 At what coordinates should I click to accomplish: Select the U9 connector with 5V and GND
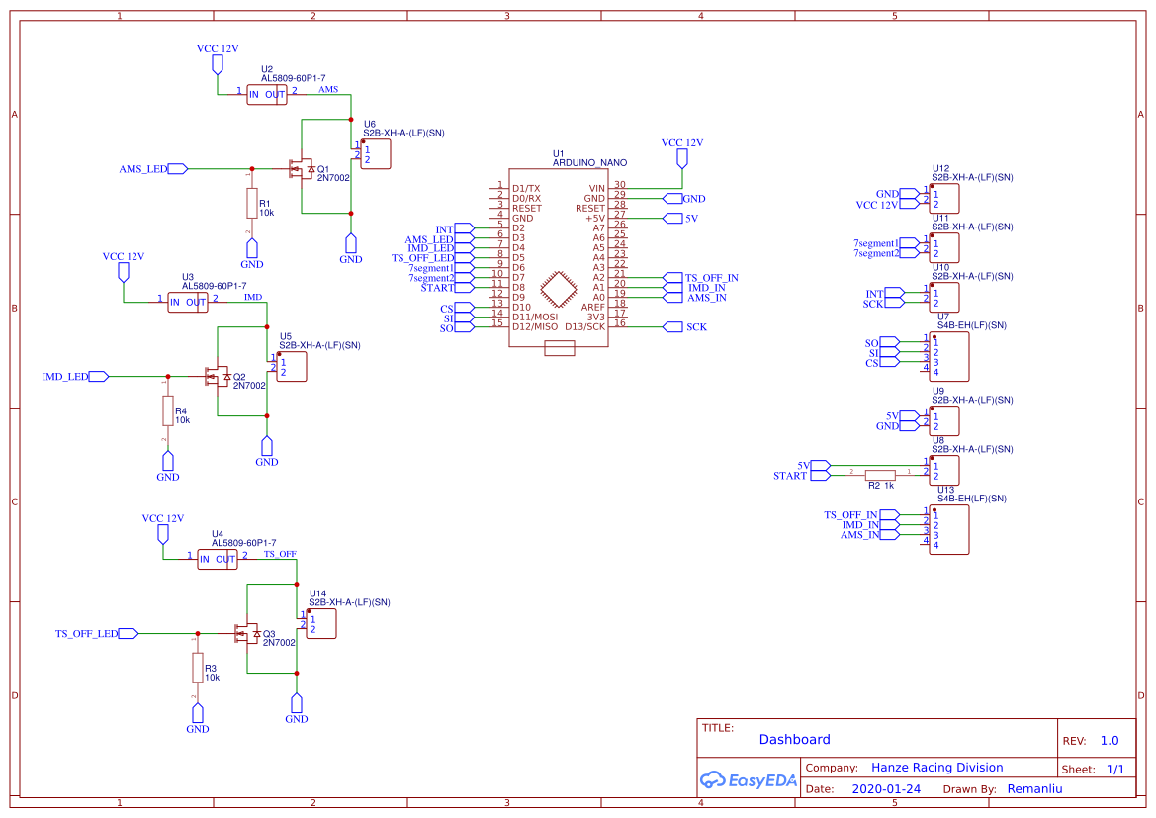point(944,420)
